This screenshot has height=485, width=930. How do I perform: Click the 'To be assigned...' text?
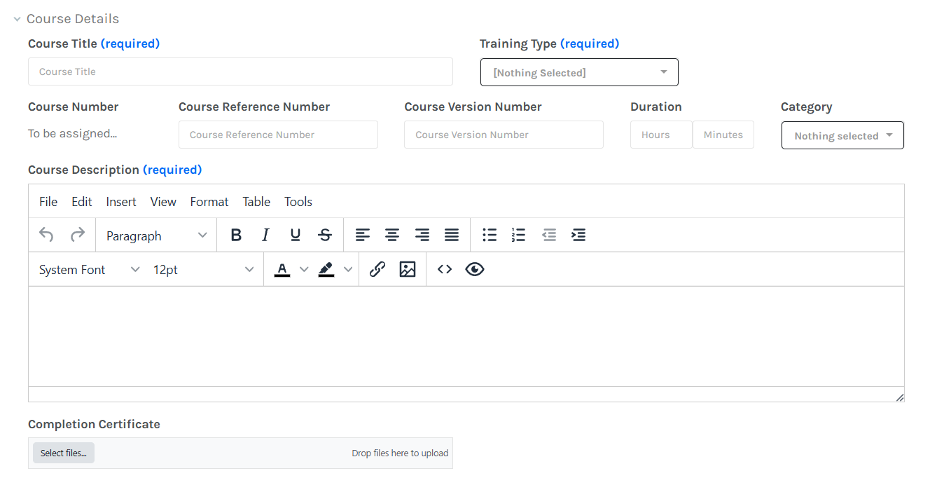(x=73, y=134)
